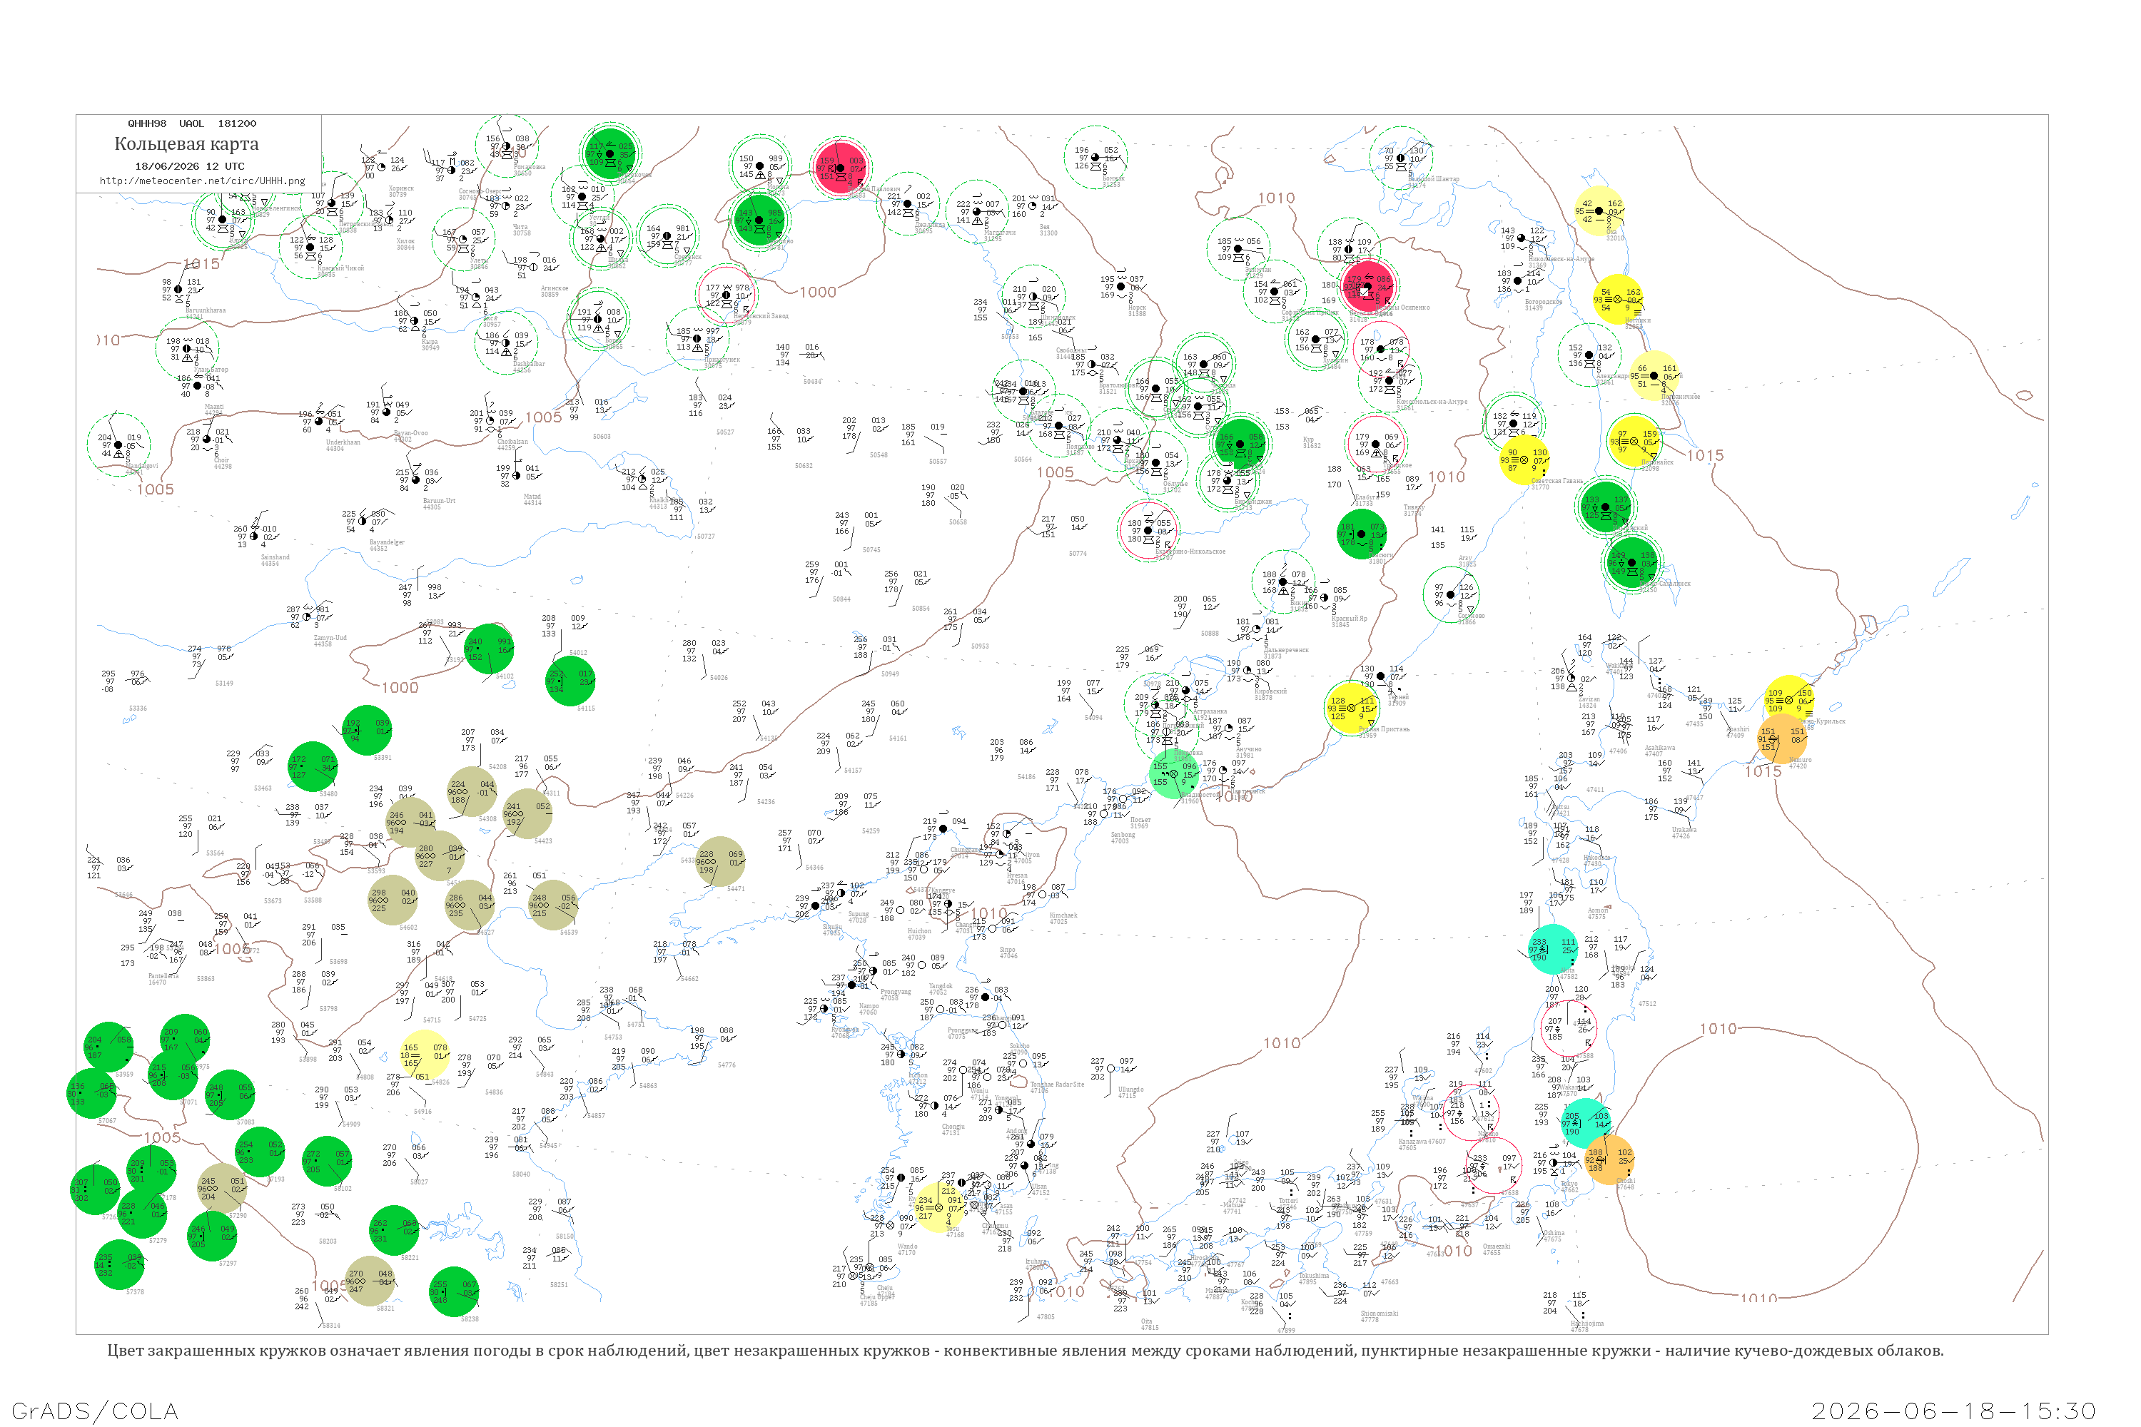Click the cyan station circle labeled 205 103
The width and height of the screenshot is (2141, 1427).
(1586, 1123)
